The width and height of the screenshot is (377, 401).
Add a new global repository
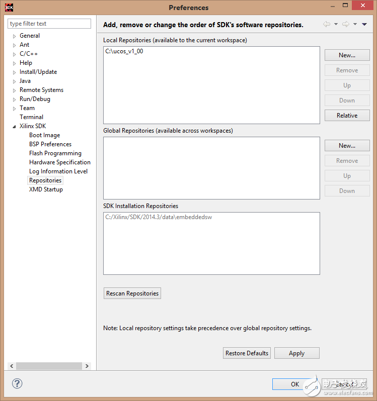tap(347, 146)
